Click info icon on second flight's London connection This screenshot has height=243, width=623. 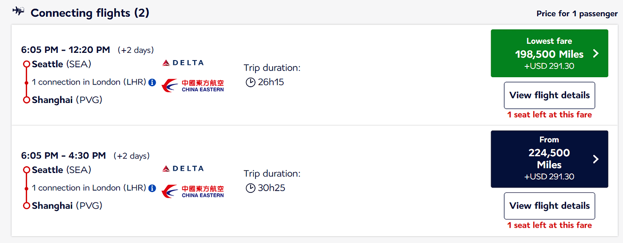[x=152, y=188]
